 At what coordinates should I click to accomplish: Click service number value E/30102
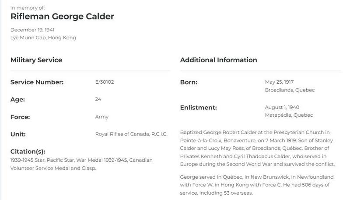[x=105, y=82]
